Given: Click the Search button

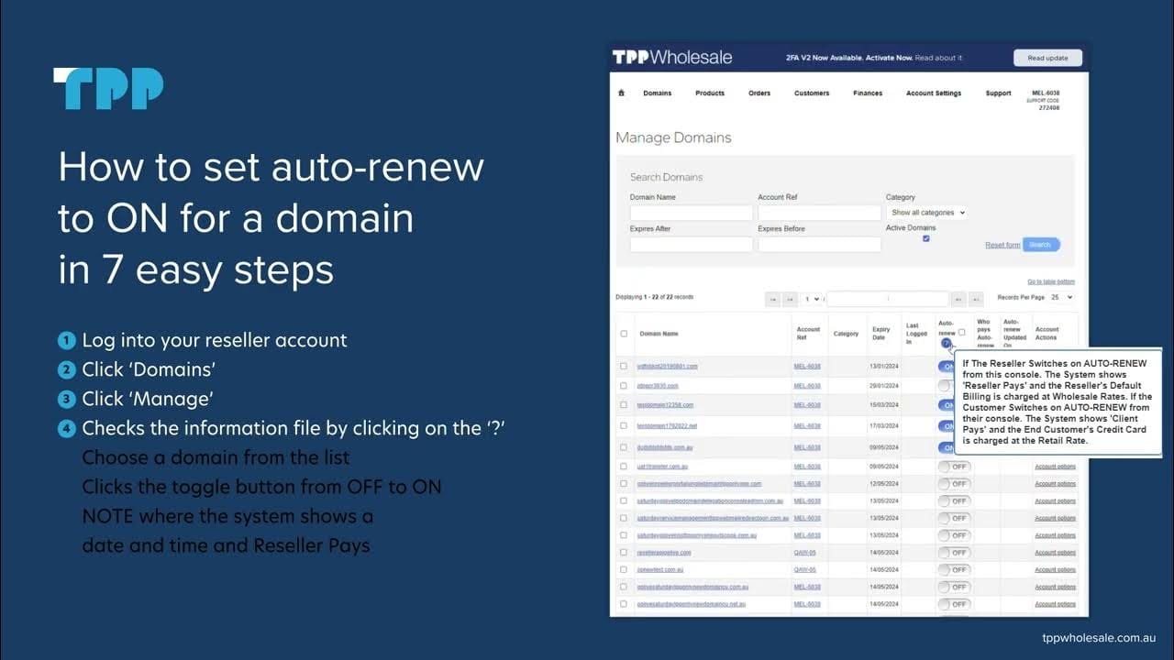Looking at the screenshot, I should pyautogui.click(x=1041, y=245).
